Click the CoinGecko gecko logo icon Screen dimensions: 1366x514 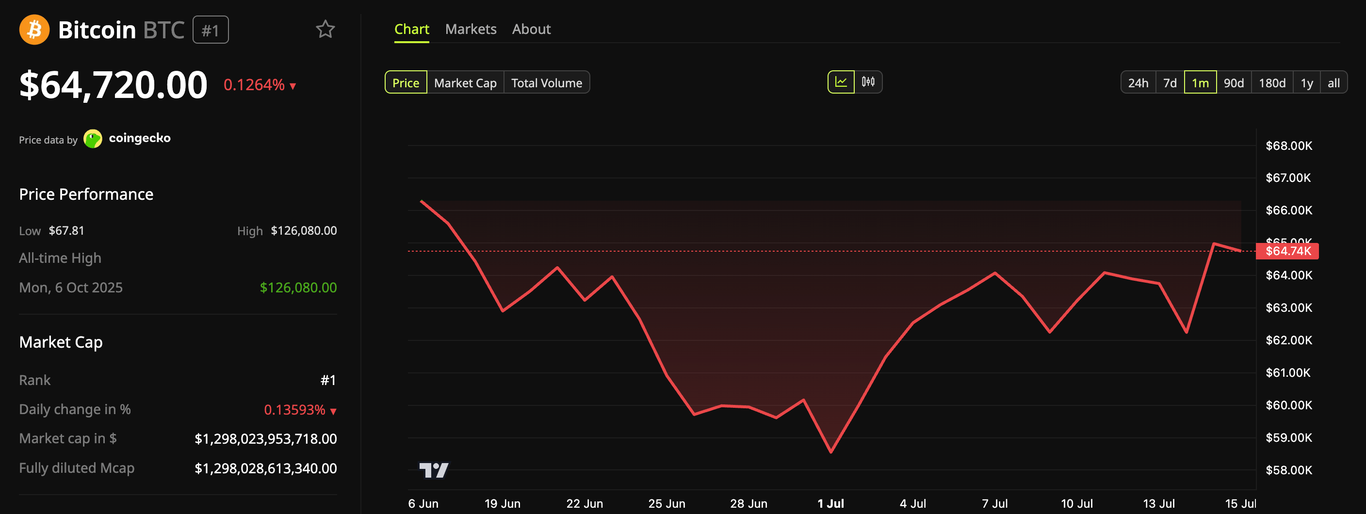pos(93,139)
